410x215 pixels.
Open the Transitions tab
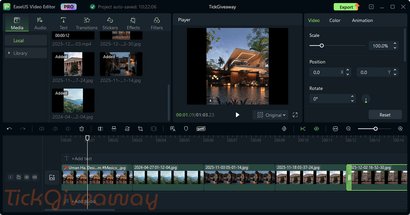coord(87,23)
